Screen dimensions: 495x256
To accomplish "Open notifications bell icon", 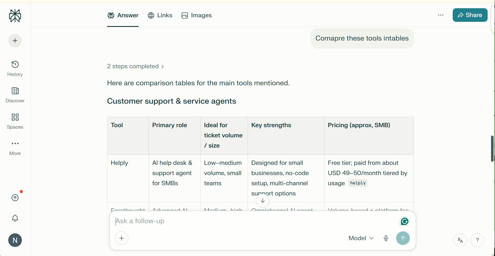I will (x=15, y=218).
